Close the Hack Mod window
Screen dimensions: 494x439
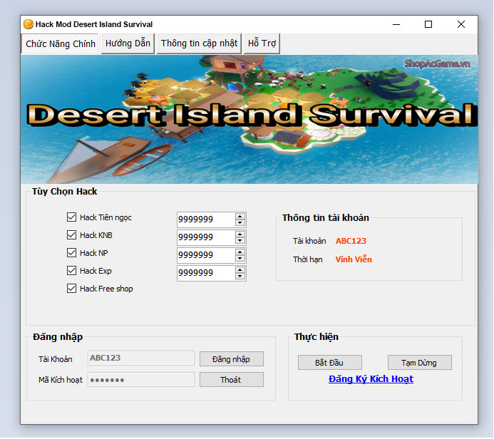(x=461, y=24)
